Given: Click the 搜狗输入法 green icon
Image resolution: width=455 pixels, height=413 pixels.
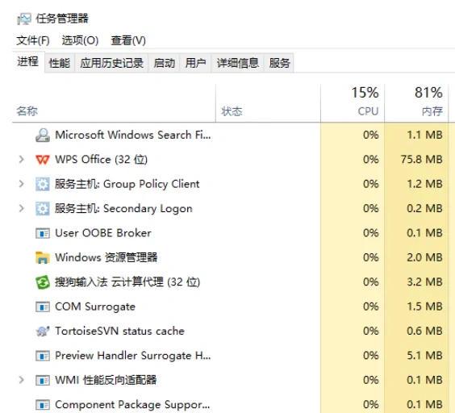Looking at the screenshot, I should point(43,282).
